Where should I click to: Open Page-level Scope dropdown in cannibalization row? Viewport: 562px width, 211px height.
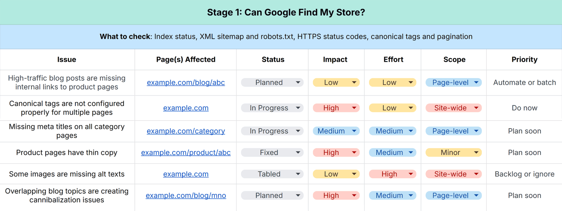coord(454,196)
